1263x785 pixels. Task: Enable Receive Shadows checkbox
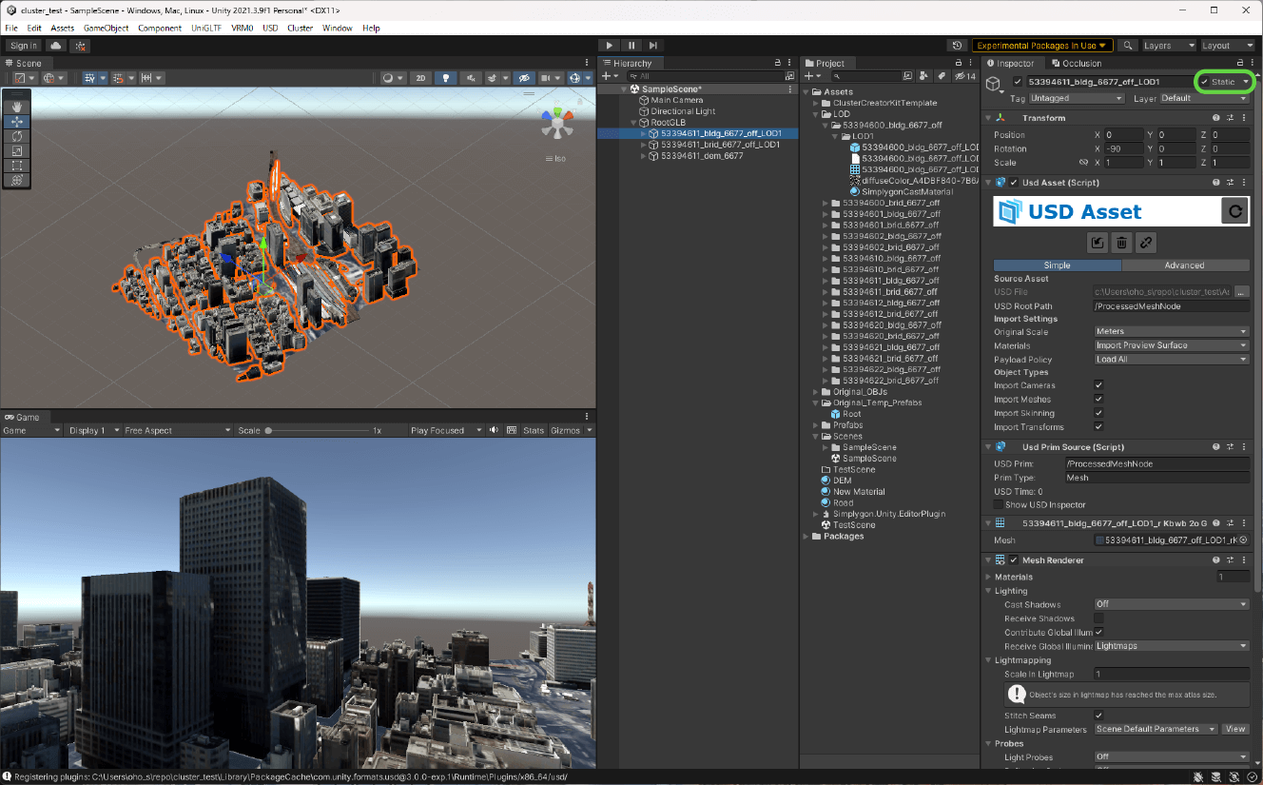[x=1098, y=618]
